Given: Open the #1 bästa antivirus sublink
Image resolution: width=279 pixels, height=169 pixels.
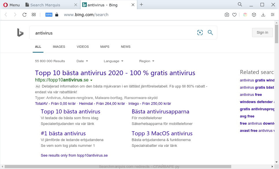Looking at the screenshot, I should click(x=63, y=133).
